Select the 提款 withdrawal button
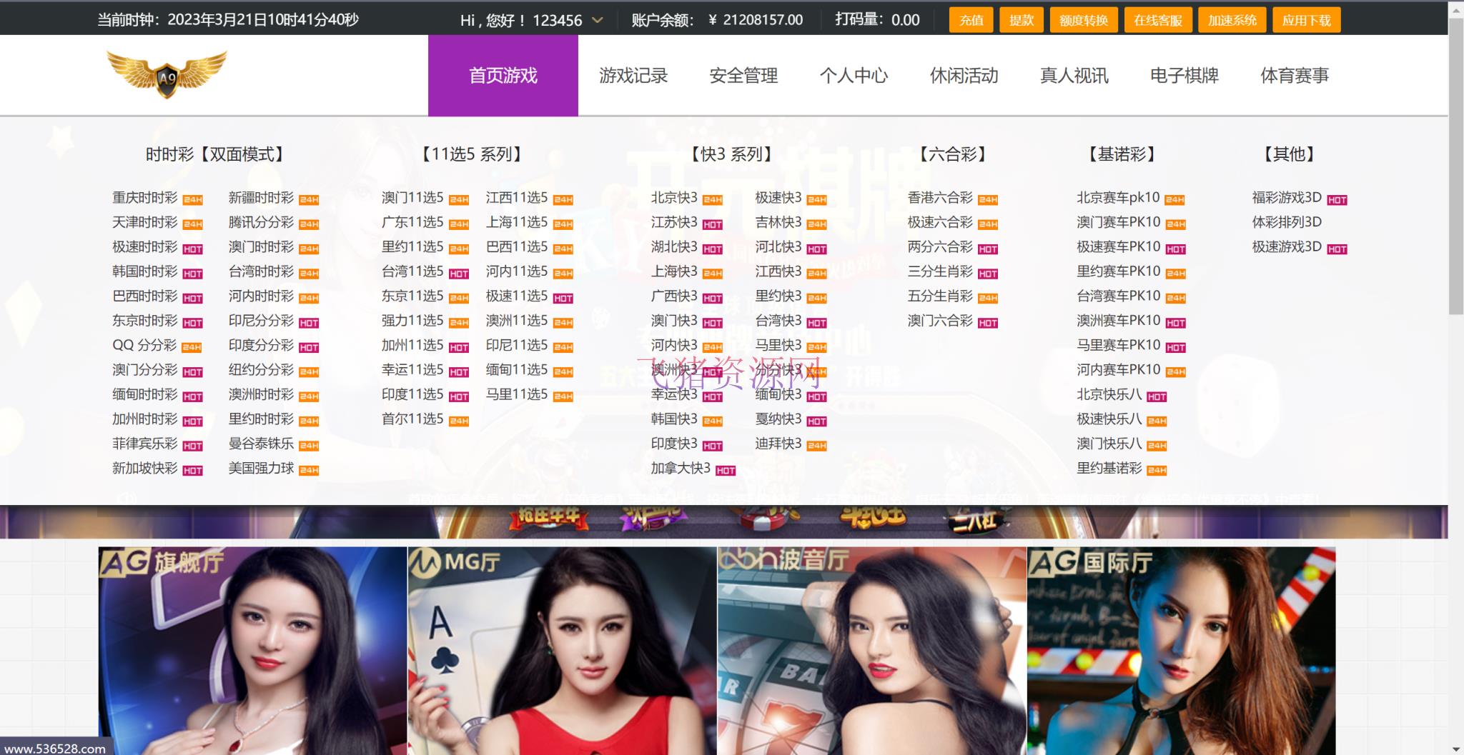Screen dimensions: 1464x755 pyautogui.click(x=1022, y=20)
